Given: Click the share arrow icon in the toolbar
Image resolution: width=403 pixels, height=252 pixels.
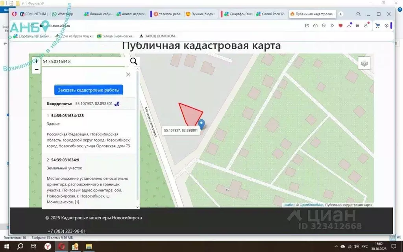Looking at the screenshot, I should (332, 25).
